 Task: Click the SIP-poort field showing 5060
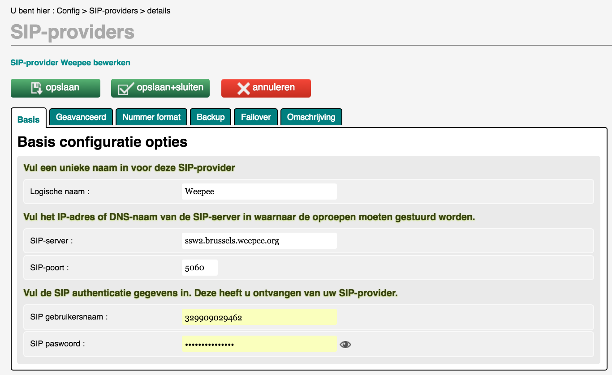click(x=199, y=268)
